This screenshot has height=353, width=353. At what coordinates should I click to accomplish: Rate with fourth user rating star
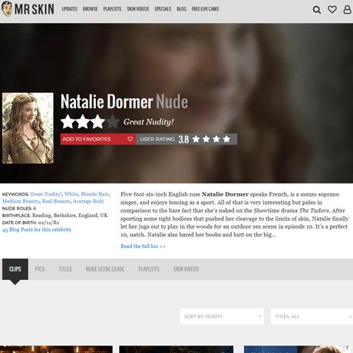pyautogui.click(x=226, y=139)
